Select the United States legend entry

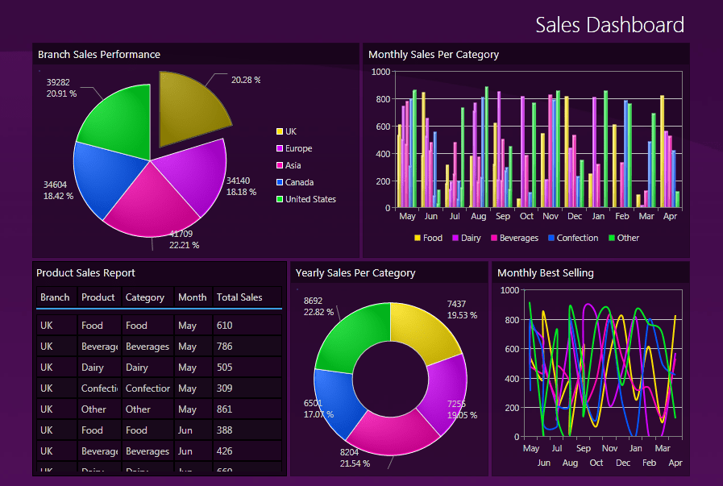tap(278, 198)
